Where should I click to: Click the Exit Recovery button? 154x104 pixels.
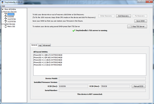tap(123, 16)
